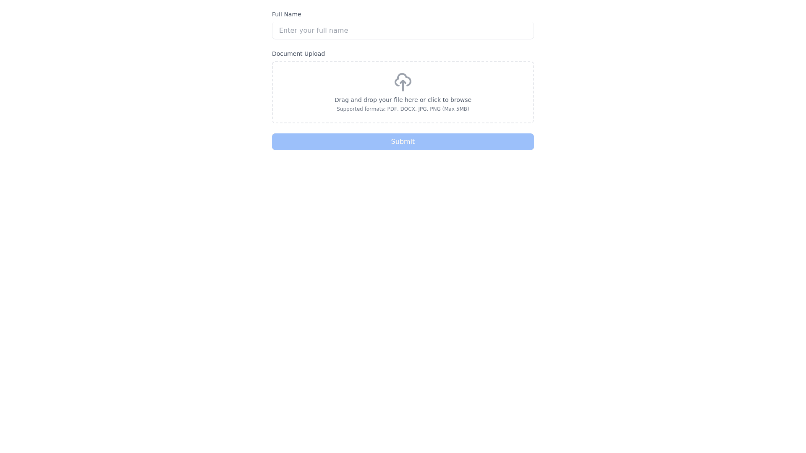Click the name text box below Full Name
The width and height of the screenshot is (806, 453).
click(403, 31)
